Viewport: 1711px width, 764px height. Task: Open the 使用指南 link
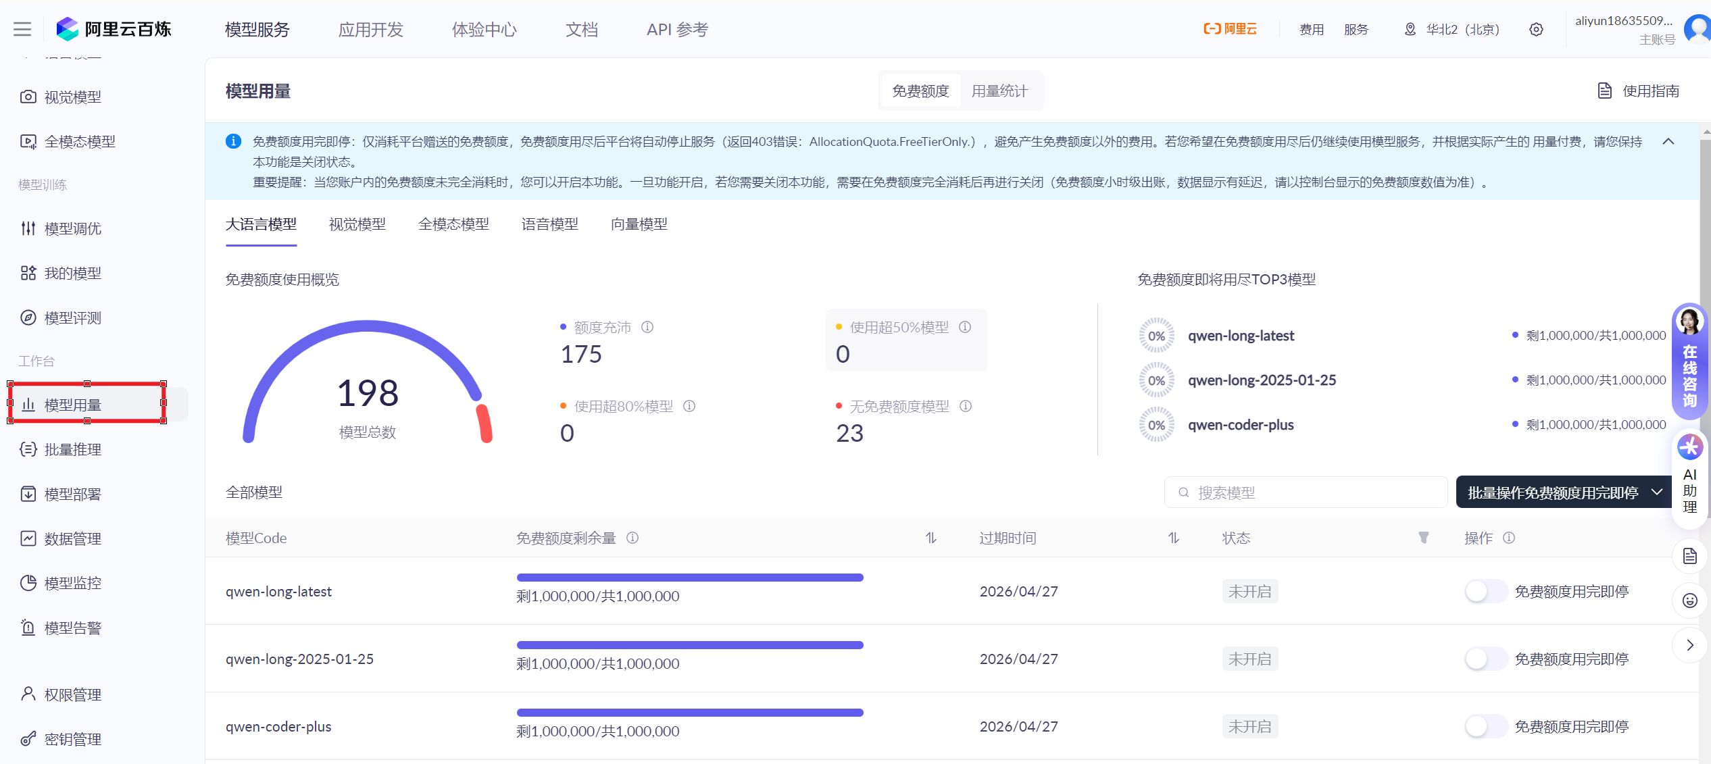1638,91
